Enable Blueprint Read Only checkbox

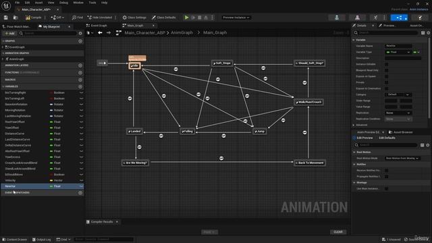[x=387, y=70]
